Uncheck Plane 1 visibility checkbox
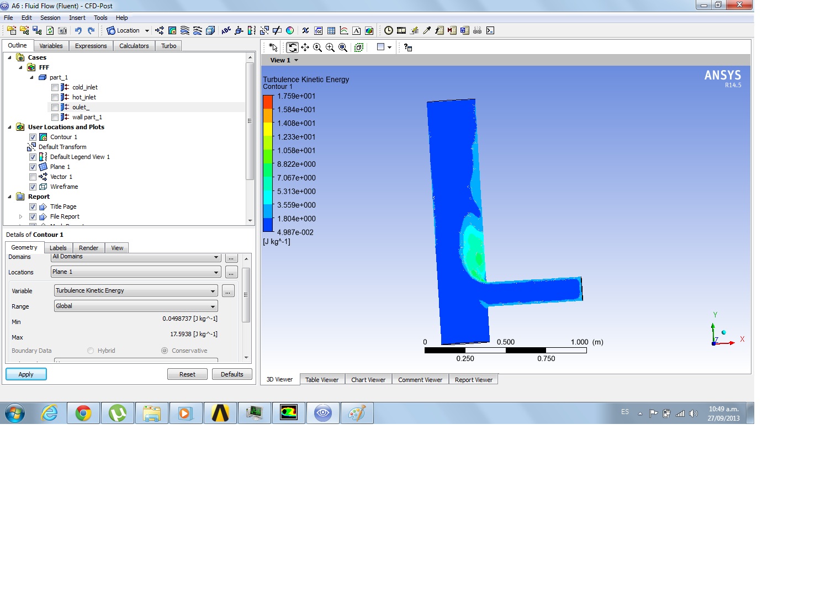 coord(33,167)
